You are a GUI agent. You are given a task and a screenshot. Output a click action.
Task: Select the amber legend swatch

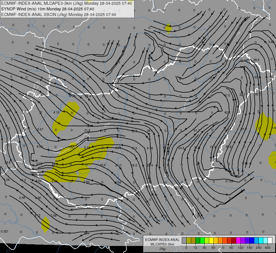[216, 241]
